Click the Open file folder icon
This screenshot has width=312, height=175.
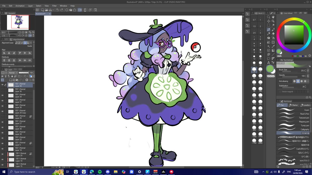[46, 10]
